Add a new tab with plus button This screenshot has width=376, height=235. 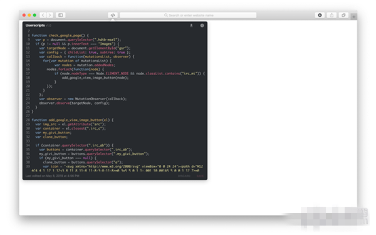353,17
